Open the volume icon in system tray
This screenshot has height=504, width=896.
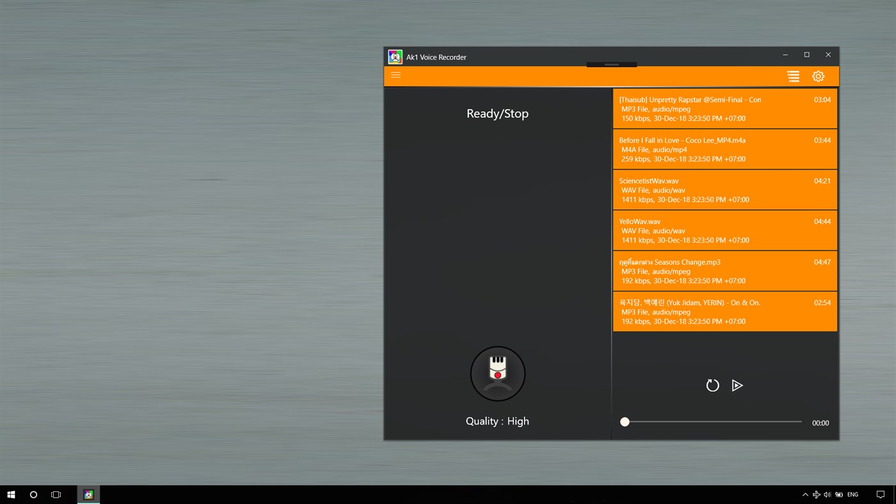point(827,494)
